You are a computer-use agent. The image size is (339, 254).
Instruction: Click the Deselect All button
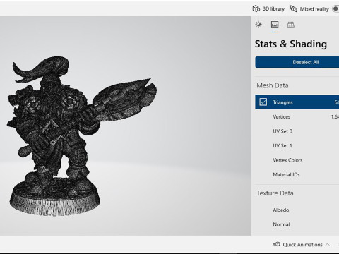(x=297, y=62)
